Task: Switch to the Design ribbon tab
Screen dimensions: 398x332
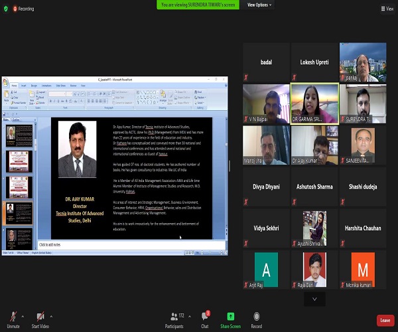Action: [34, 86]
